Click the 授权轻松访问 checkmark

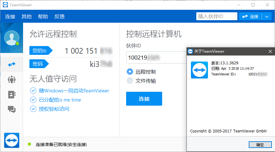tap(33, 109)
